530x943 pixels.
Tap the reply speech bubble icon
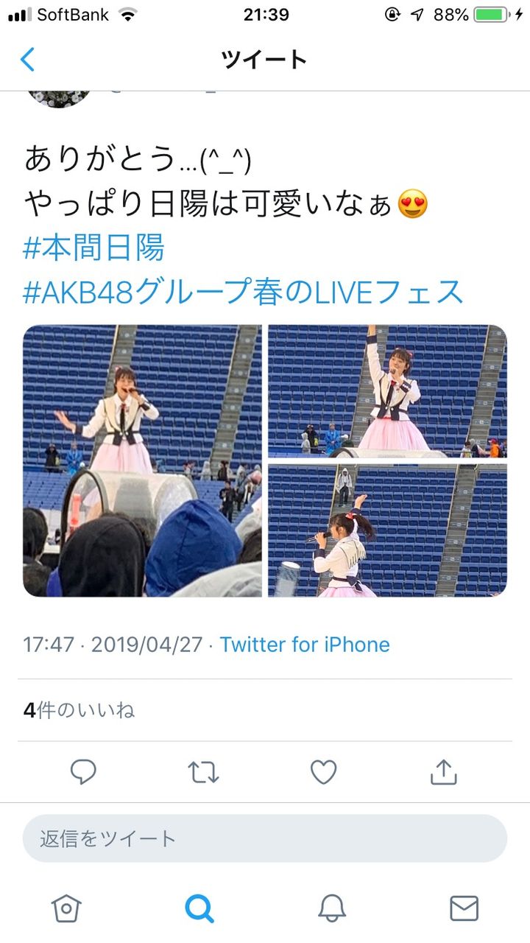(x=83, y=771)
